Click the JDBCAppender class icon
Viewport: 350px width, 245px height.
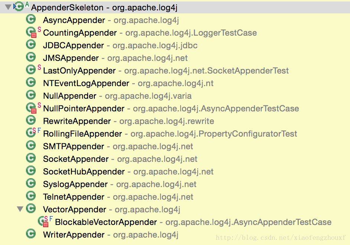point(31,45)
